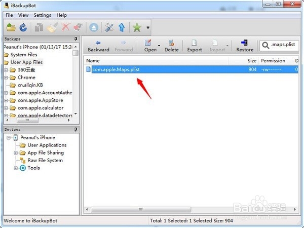Screen dimensions: 304x228
Task: Select the Chrome folder
Action: [x=26, y=78]
